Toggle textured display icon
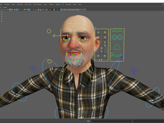 coord(17,10)
